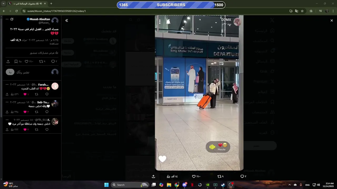The width and height of the screenshot is (337, 189).
Task: Show hidden system tray icons
Action: 289,185
